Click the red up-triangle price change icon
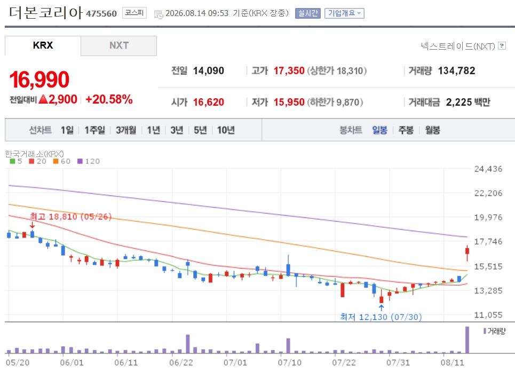 pyautogui.click(x=43, y=99)
